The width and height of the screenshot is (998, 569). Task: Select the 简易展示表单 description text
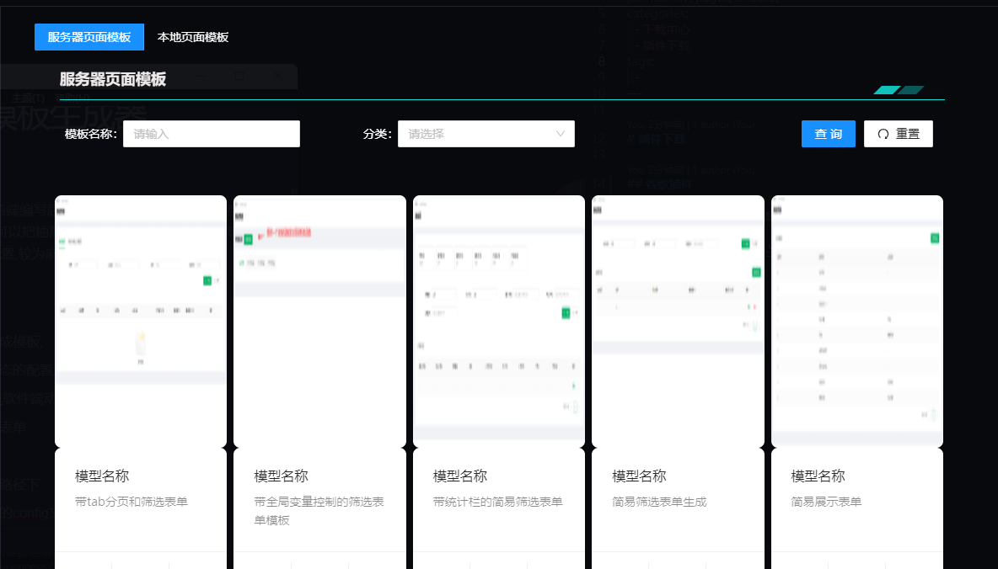(x=826, y=502)
